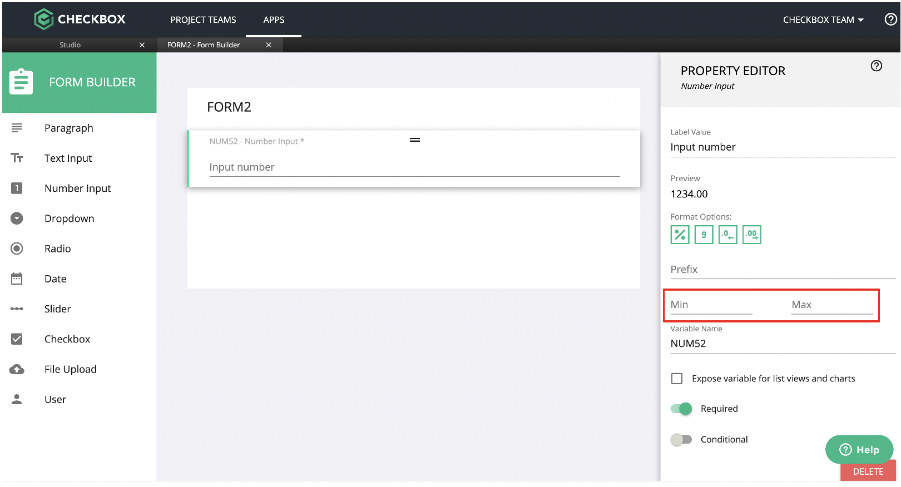Click the Preview value 1234.00

pyautogui.click(x=689, y=194)
